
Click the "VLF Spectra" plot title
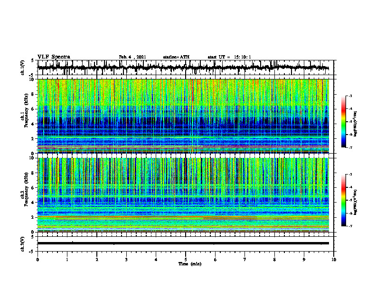(x=54, y=57)
